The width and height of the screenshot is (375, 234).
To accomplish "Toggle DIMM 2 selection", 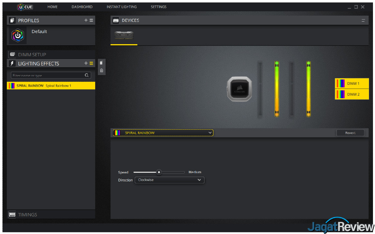I will click(x=352, y=94).
